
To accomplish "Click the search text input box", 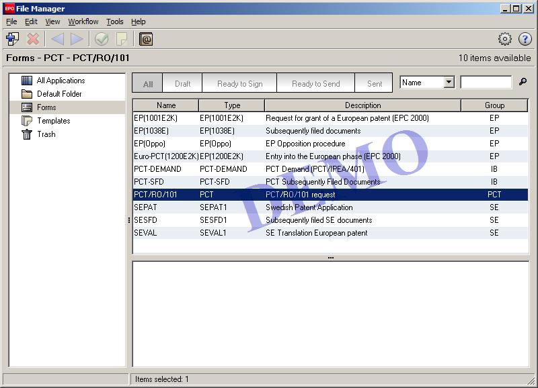I will click(x=486, y=82).
